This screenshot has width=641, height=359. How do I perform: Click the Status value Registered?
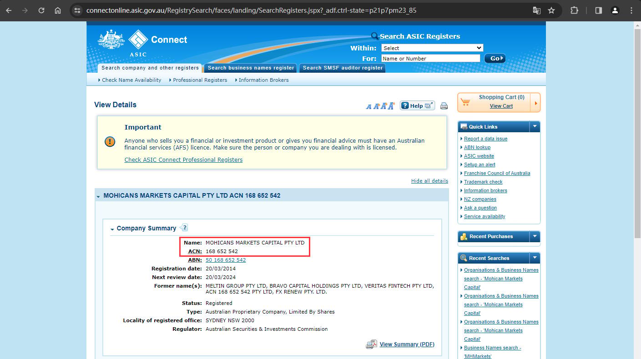pos(219,303)
